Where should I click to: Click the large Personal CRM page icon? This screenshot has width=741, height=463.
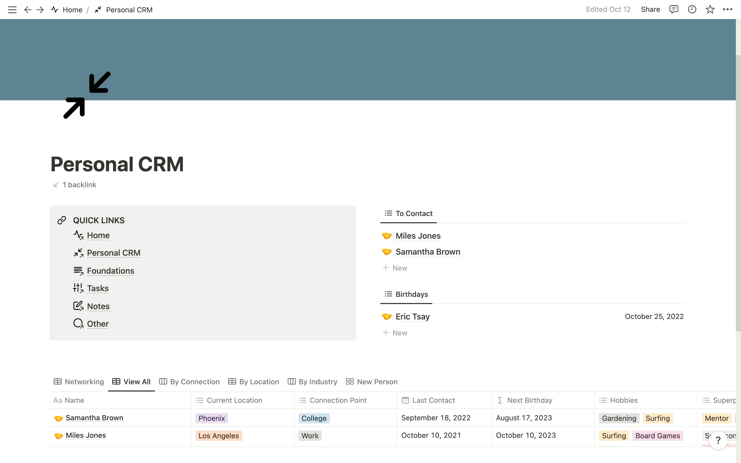tap(87, 95)
